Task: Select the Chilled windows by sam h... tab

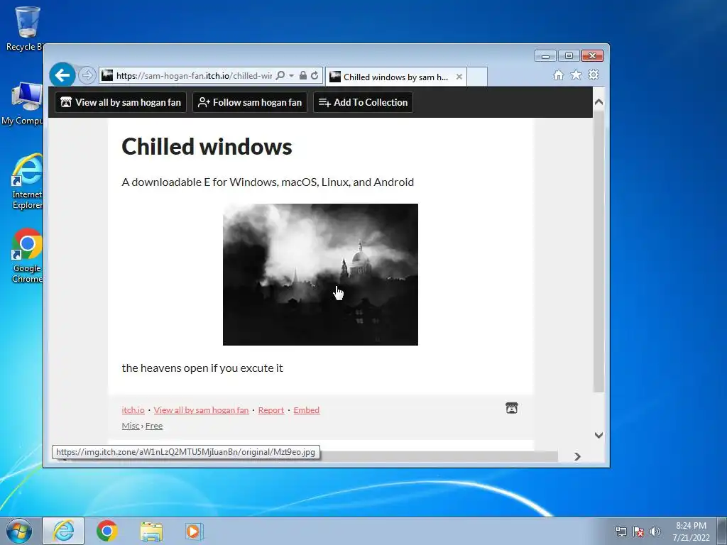Action: 395,77
